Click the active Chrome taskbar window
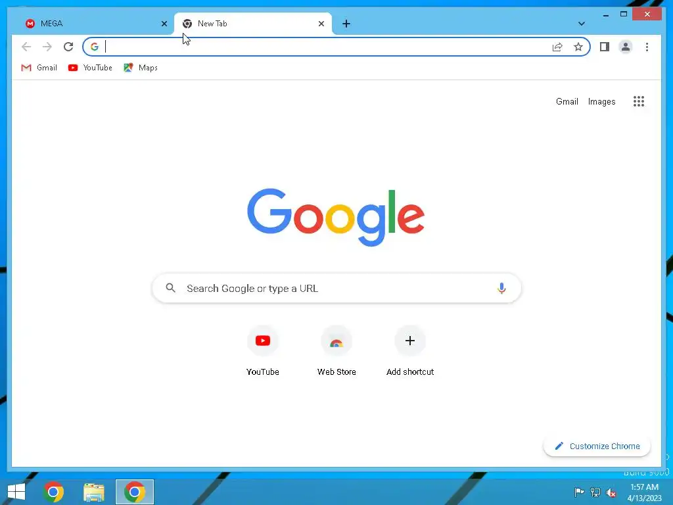 135,492
